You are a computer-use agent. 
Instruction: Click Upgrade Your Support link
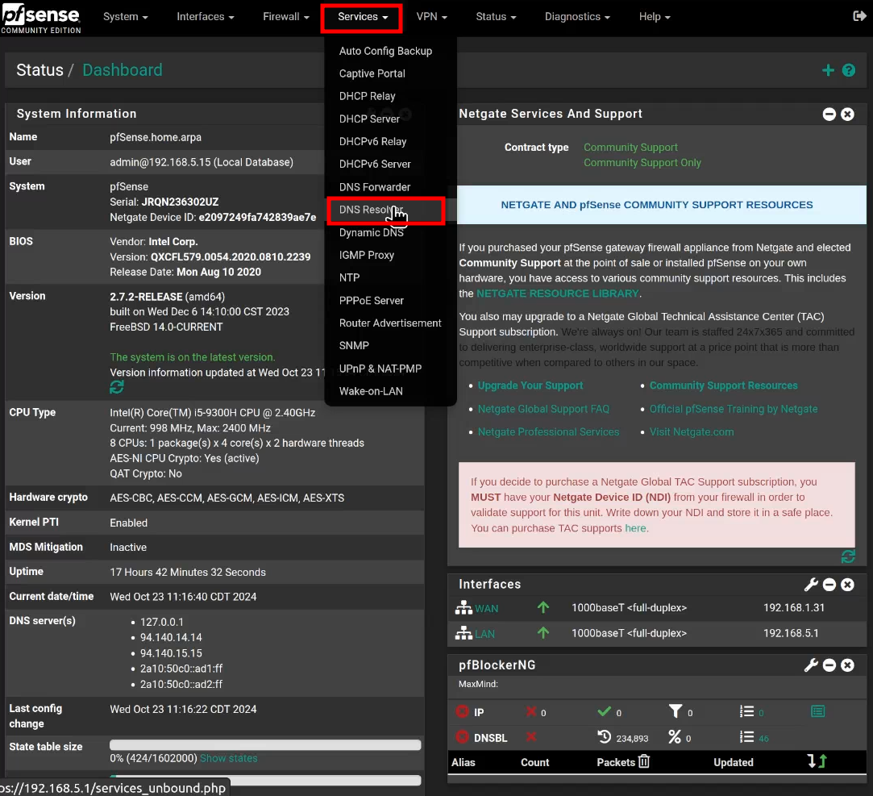point(530,385)
